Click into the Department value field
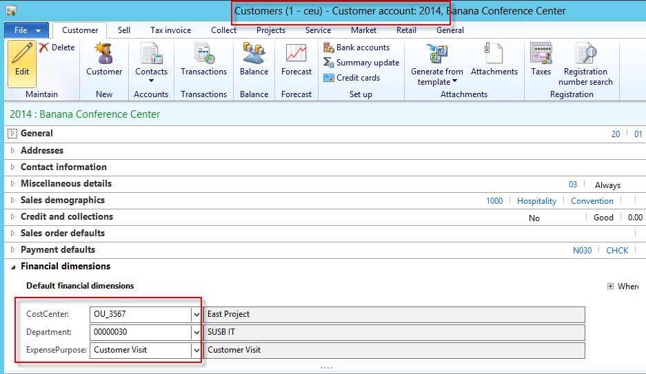 (x=141, y=333)
